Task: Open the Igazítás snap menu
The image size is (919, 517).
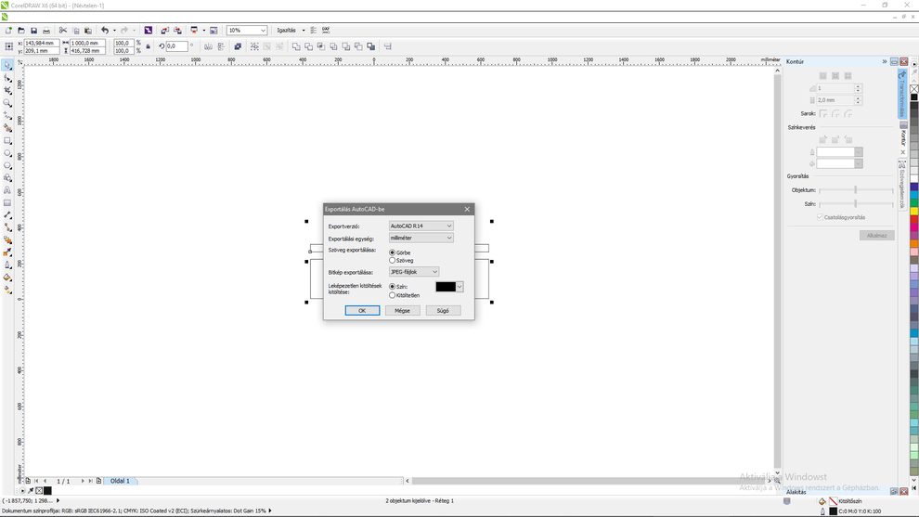Action: pos(290,31)
